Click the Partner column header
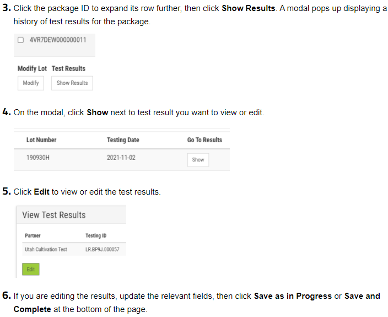 pos(33,235)
